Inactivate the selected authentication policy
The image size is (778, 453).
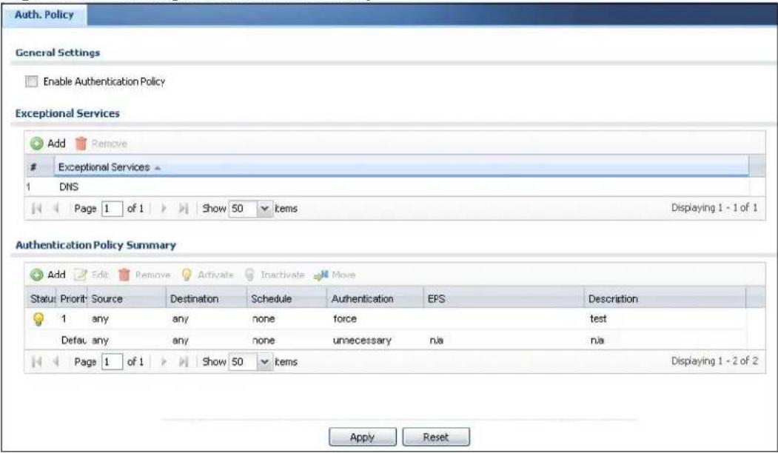(275, 275)
